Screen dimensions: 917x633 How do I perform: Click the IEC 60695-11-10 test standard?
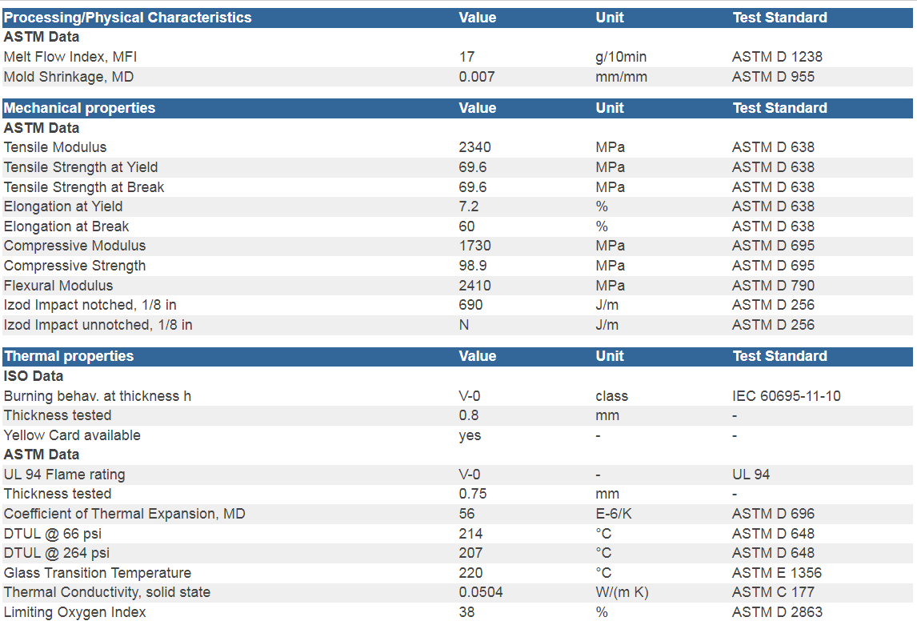pyautogui.click(x=786, y=396)
